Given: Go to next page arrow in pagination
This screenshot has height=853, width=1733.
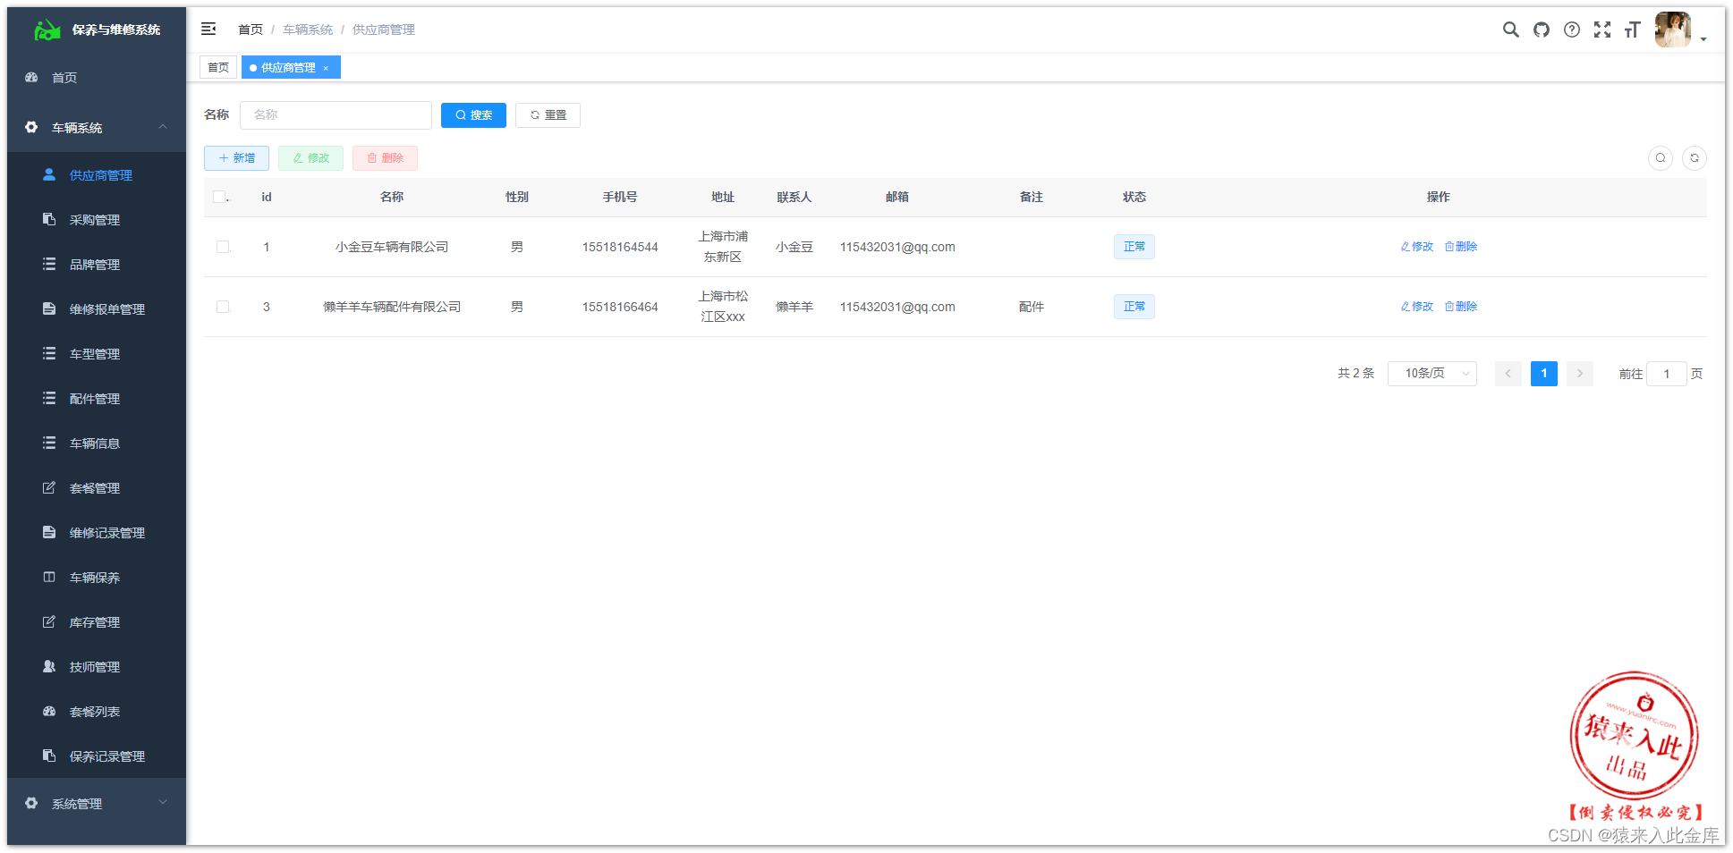Looking at the screenshot, I should [x=1580, y=374].
